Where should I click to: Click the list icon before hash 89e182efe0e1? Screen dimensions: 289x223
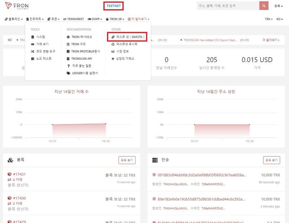[154, 199]
